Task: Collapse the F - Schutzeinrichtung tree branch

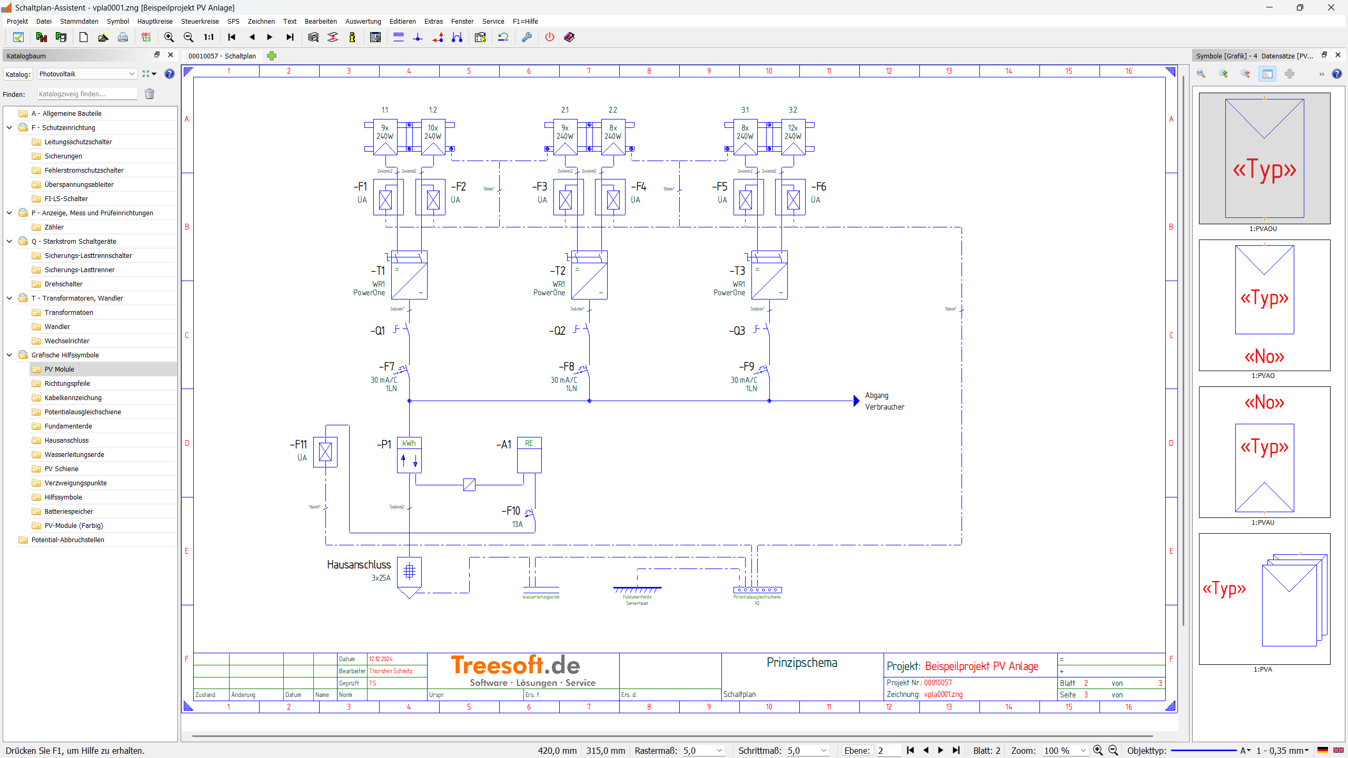Action: [9, 127]
